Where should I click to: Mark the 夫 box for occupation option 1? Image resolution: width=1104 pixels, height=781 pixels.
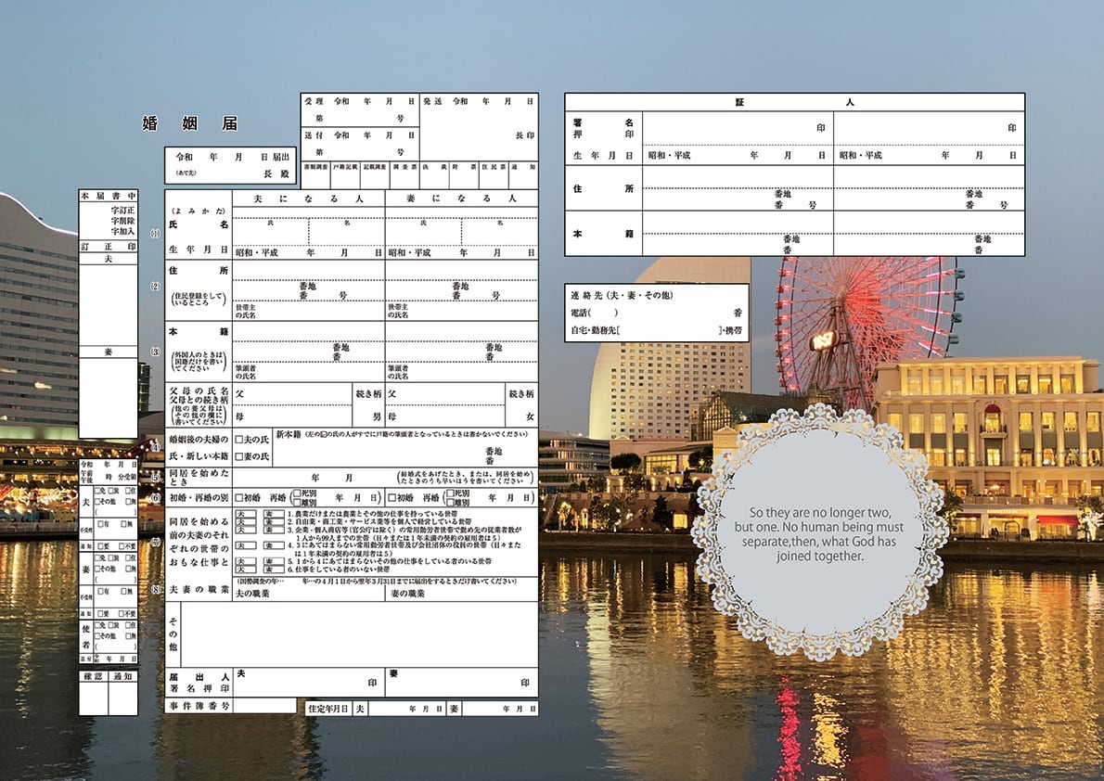coord(245,514)
